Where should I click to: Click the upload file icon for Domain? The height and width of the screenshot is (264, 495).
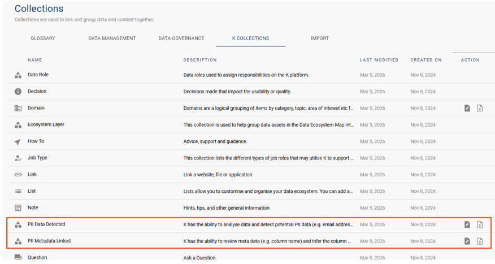[480, 108]
